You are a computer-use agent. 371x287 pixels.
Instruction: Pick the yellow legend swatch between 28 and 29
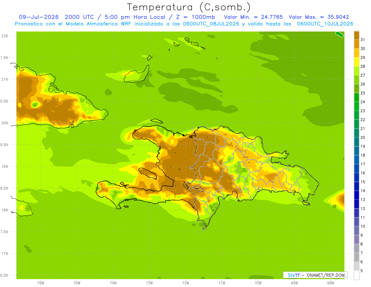click(x=356, y=62)
